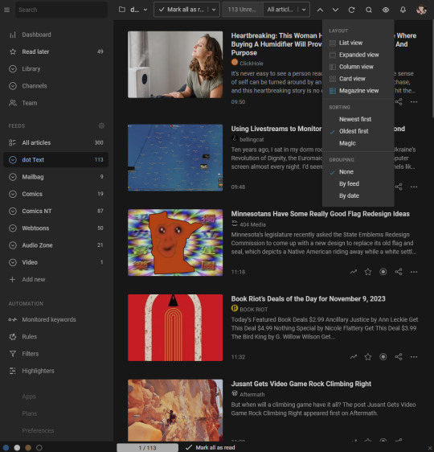Open the Webtoons folder
The height and width of the screenshot is (452, 434).
click(x=56, y=228)
